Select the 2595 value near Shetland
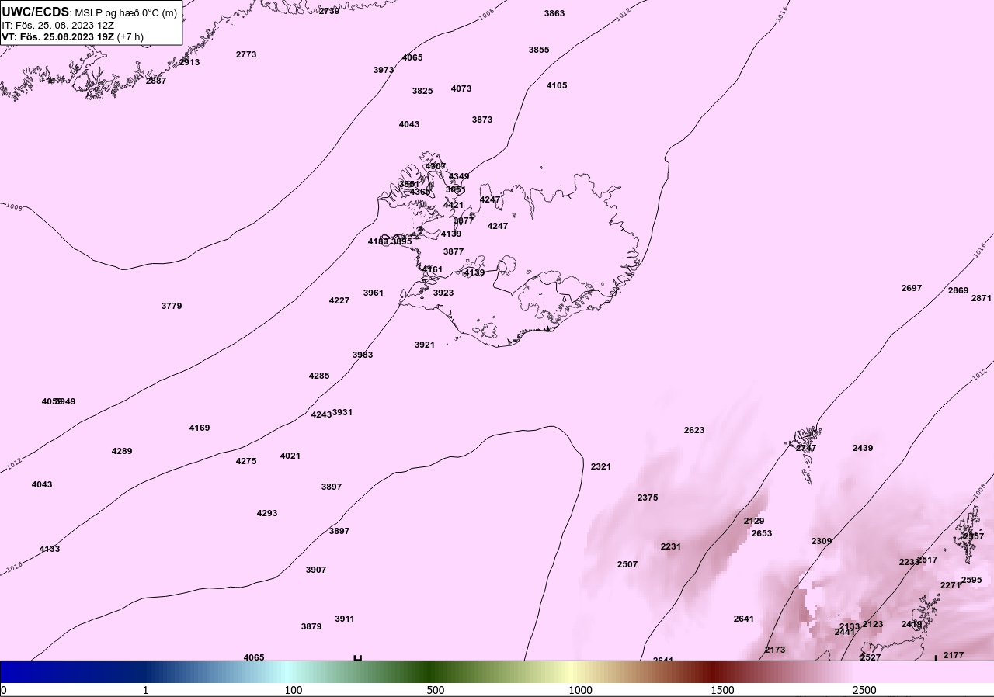994x697 pixels. tap(971, 580)
